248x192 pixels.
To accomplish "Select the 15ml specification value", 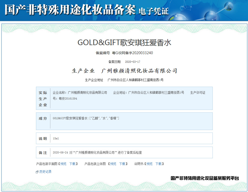I will pyautogui.click(x=56, y=139).
